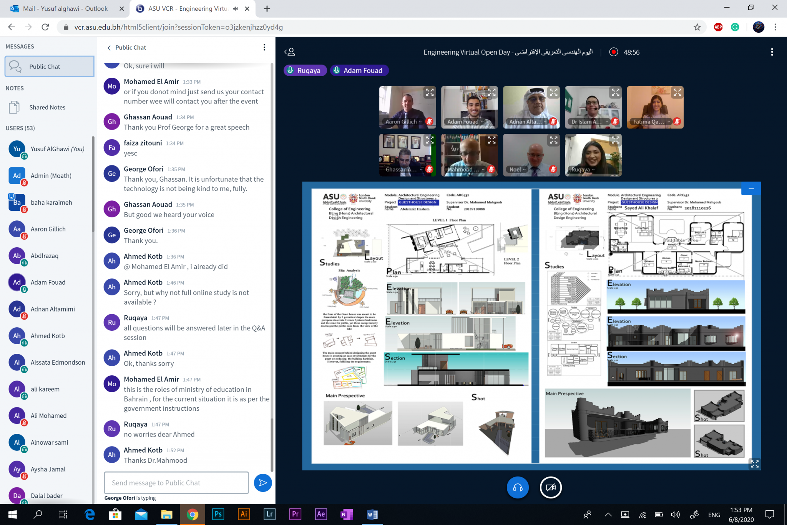Click the presentation slide thumbnail
Image resolution: width=787 pixels, height=525 pixels.
(x=531, y=326)
